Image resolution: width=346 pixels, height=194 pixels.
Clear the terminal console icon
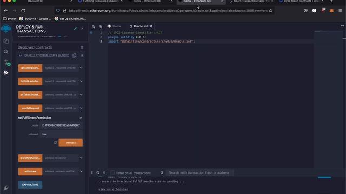coord(98,172)
